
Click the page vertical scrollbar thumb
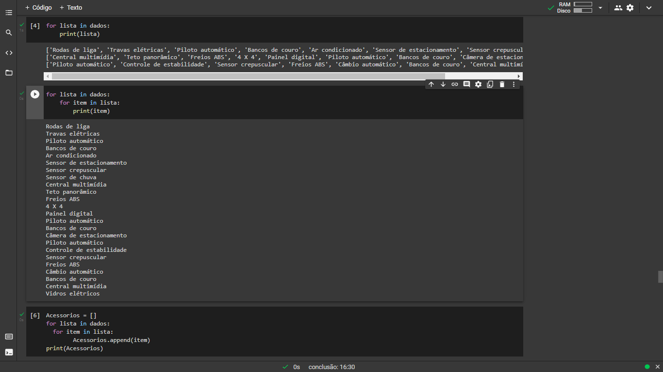pyautogui.click(x=660, y=277)
